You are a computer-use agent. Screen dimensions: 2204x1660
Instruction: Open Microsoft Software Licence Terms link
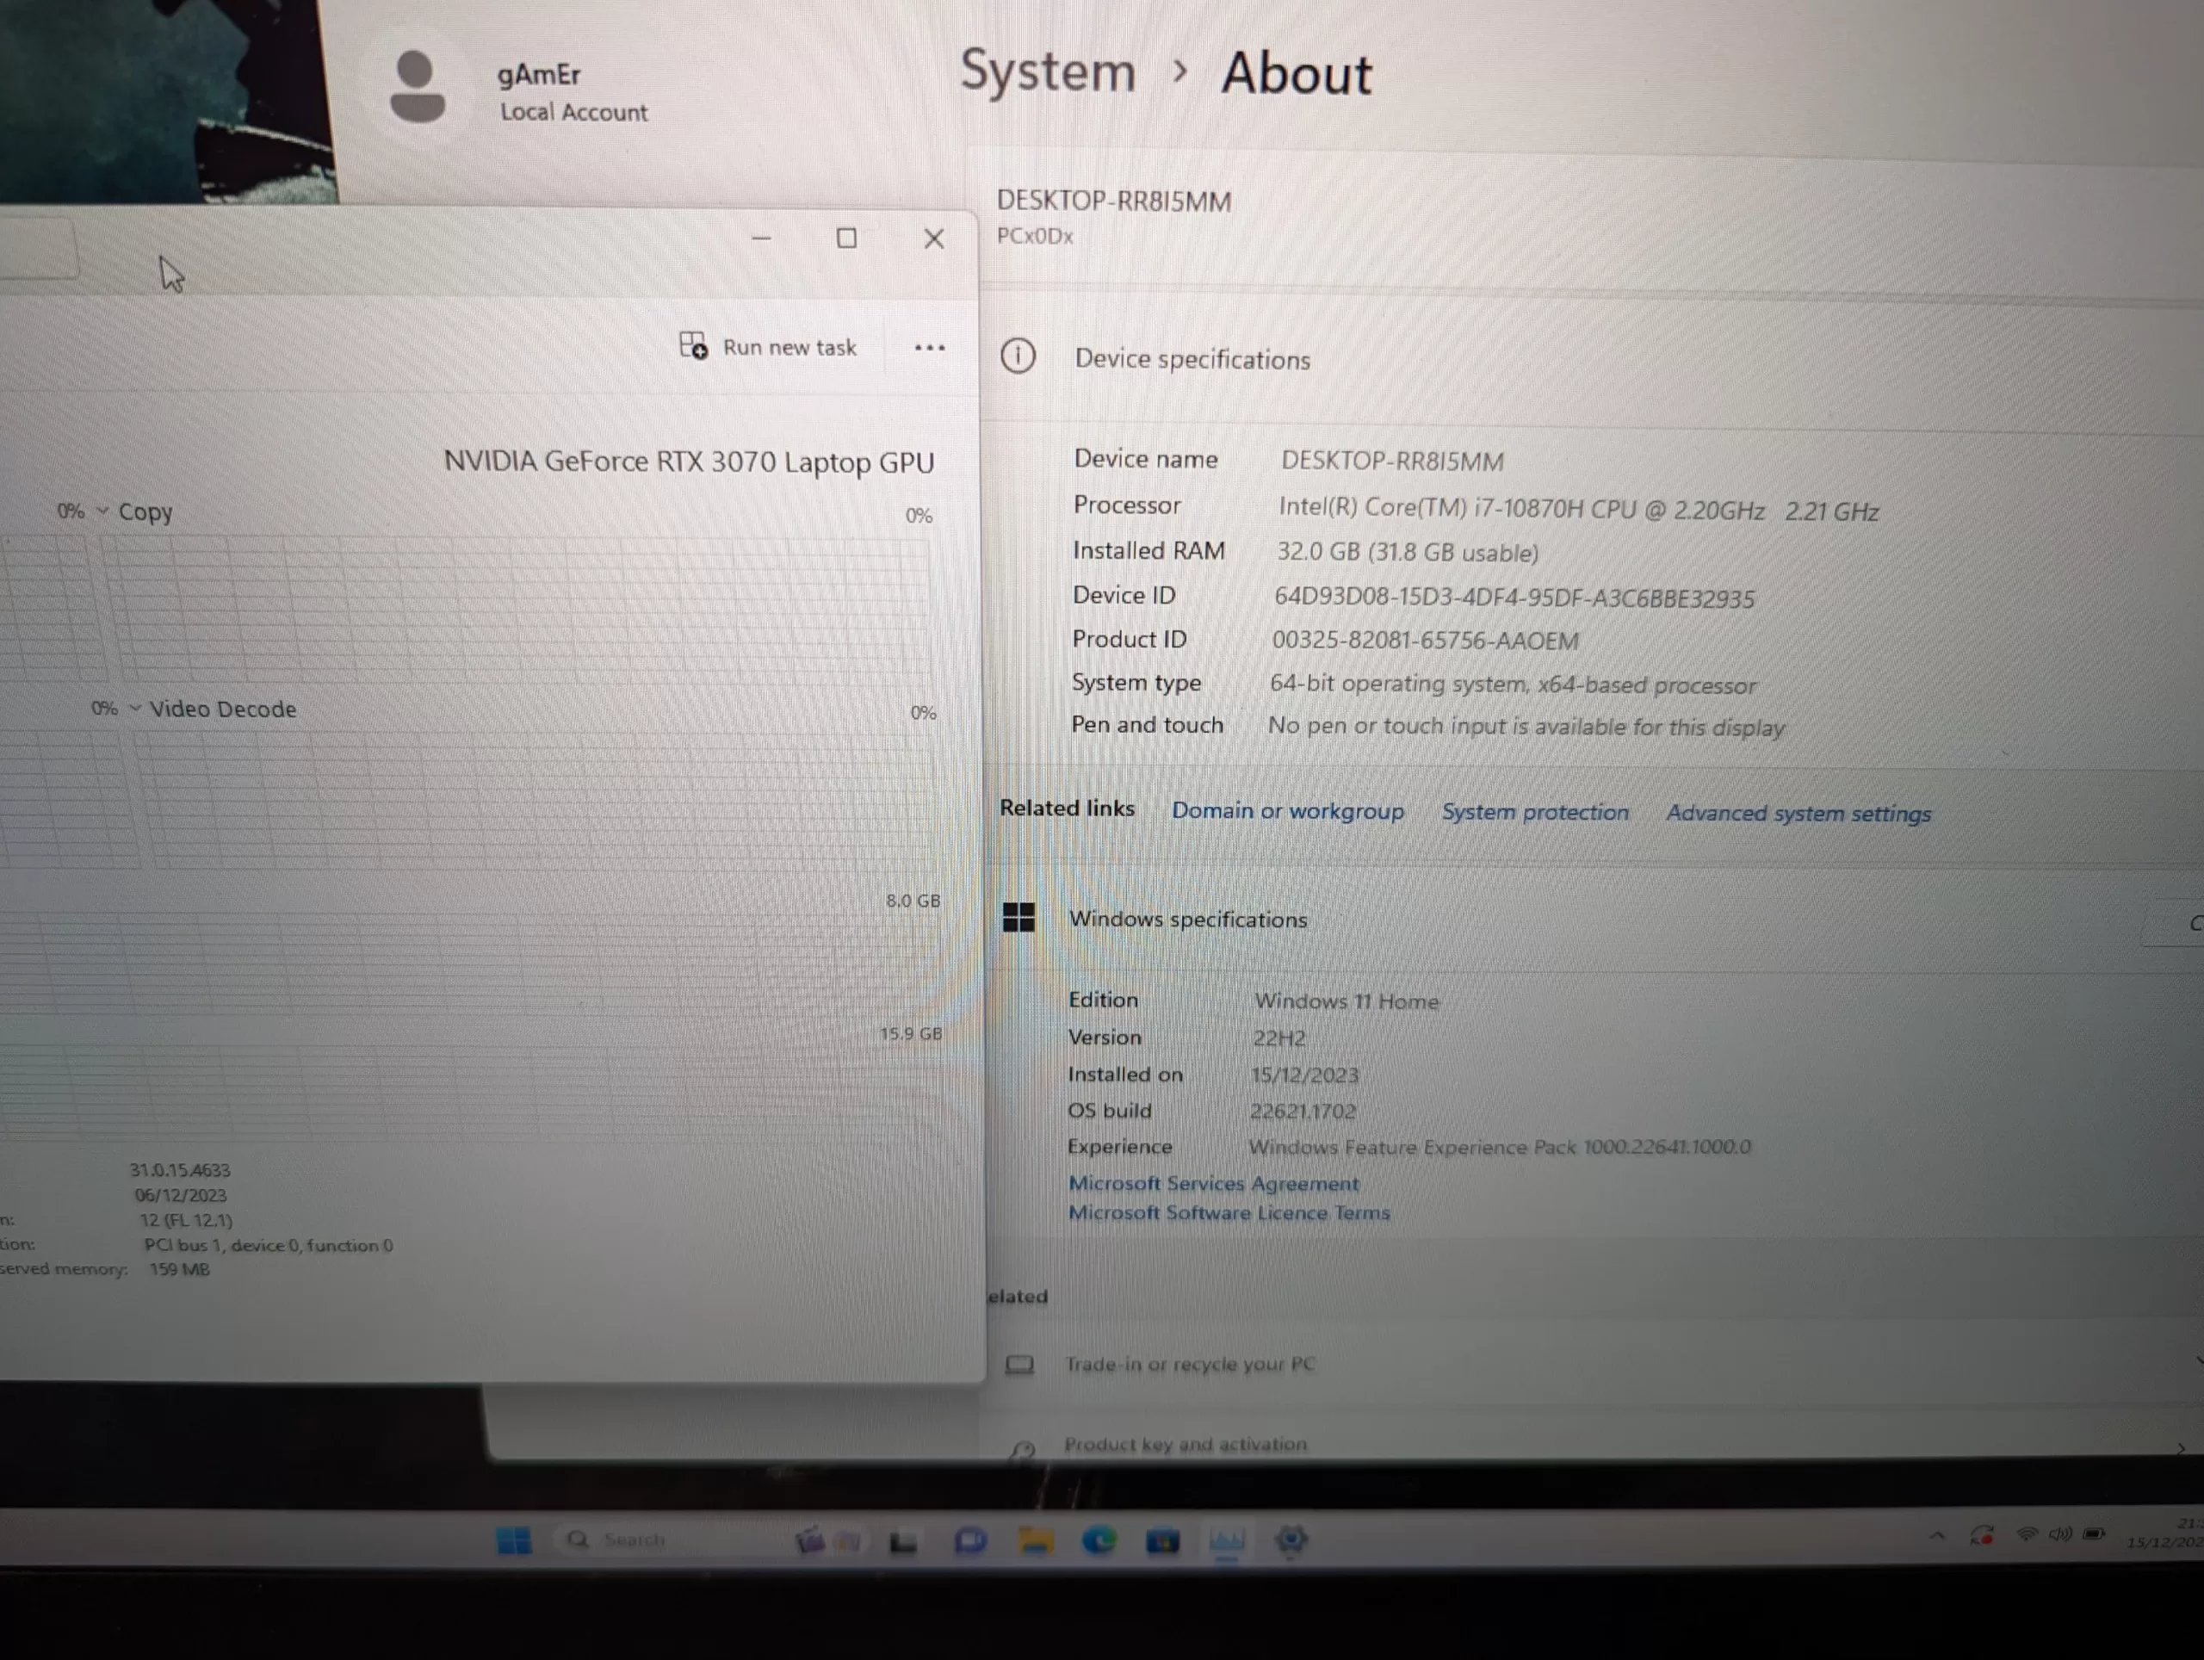(x=1229, y=1212)
